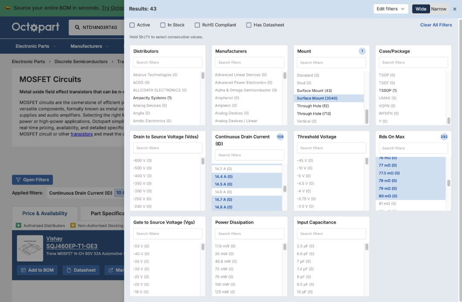Click the Rds On Max search field

[x=413, y=148]
